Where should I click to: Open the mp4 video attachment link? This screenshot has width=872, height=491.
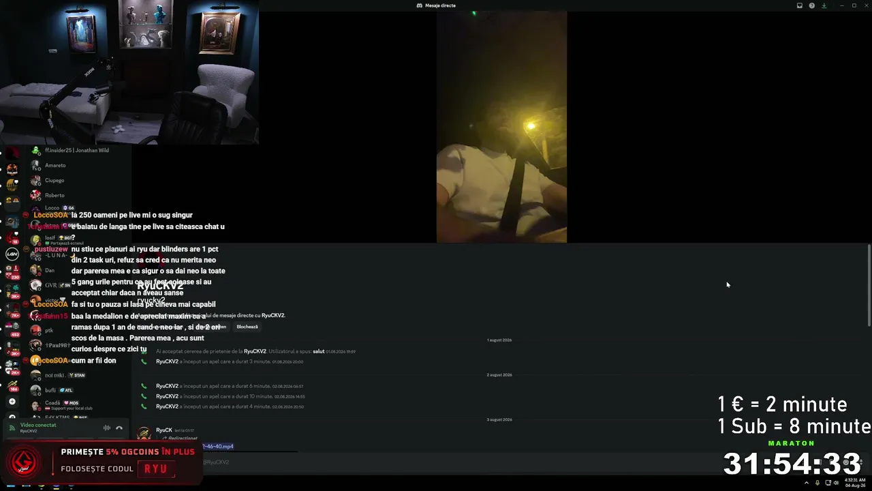218,447
